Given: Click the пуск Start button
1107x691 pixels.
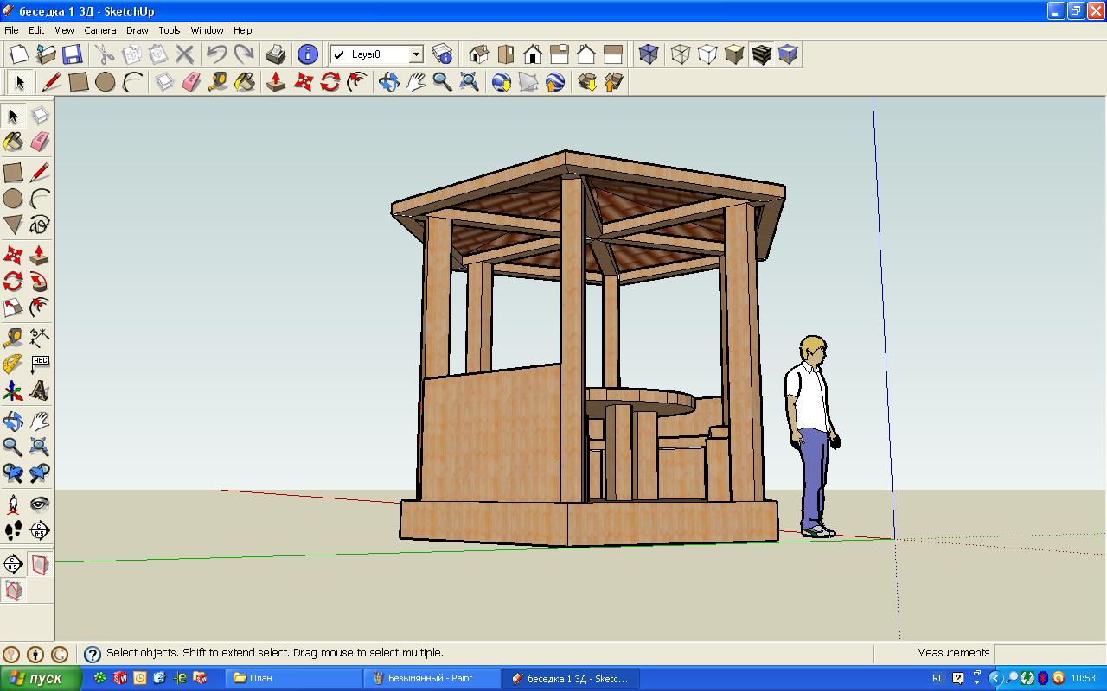Looking at the screenshot, I should tap(41, 678).
